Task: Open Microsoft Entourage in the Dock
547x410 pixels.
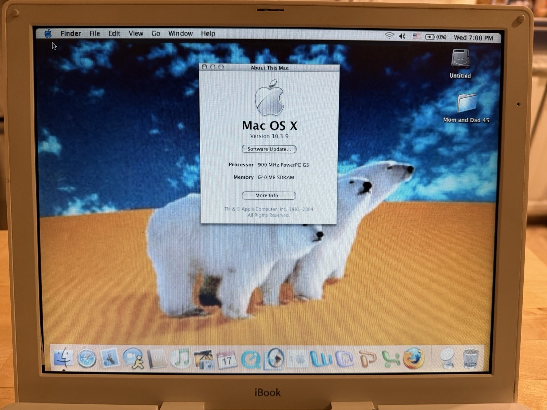Action: [344, 359]
